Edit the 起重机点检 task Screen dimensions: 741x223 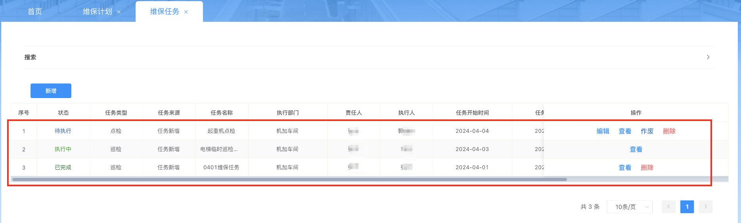[603, 131]
